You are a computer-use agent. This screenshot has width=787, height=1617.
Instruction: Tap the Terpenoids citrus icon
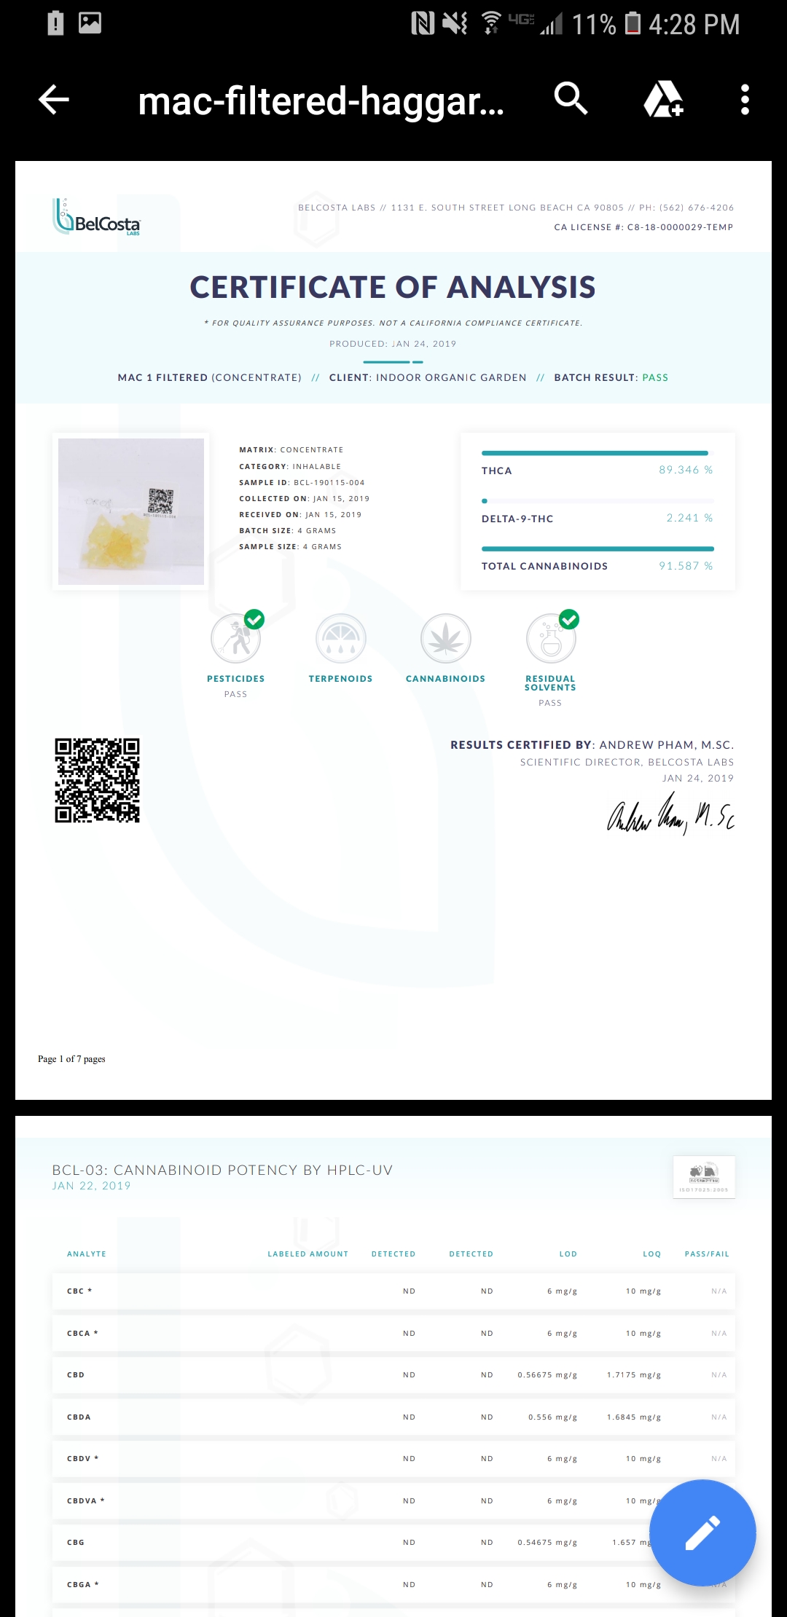(x=340, y=638)
